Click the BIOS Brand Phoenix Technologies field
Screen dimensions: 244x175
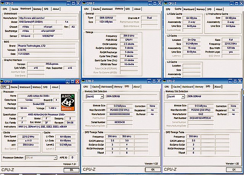[x=47, y=46]
